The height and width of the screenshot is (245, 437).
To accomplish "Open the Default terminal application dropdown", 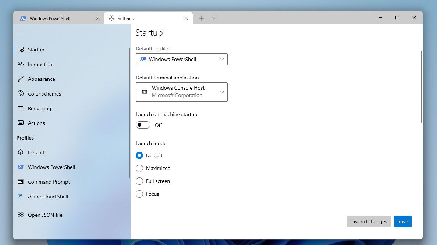I will [x=181, y=92].
